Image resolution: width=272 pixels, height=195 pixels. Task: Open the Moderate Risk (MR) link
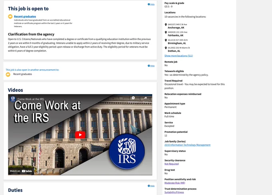175,183
